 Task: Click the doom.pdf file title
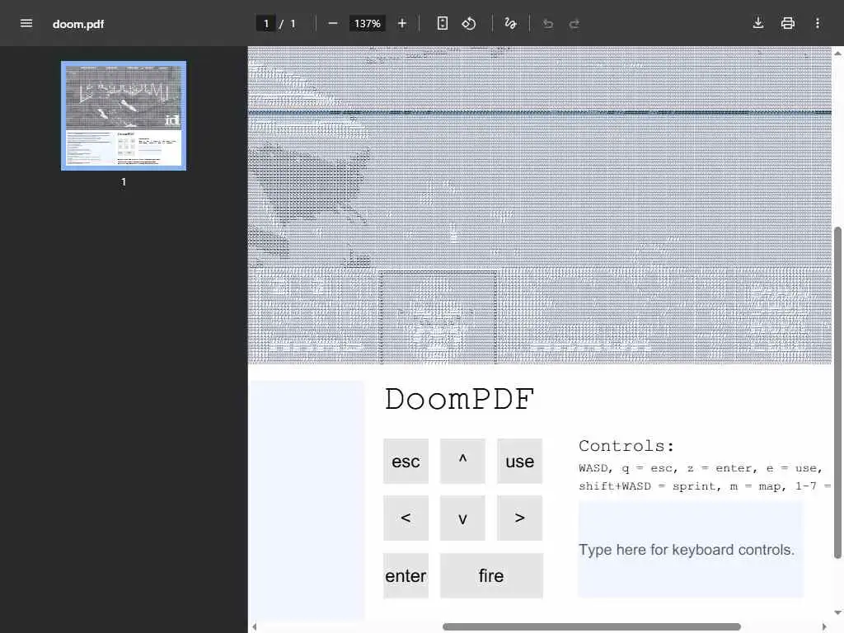click(x=78, y=24)
